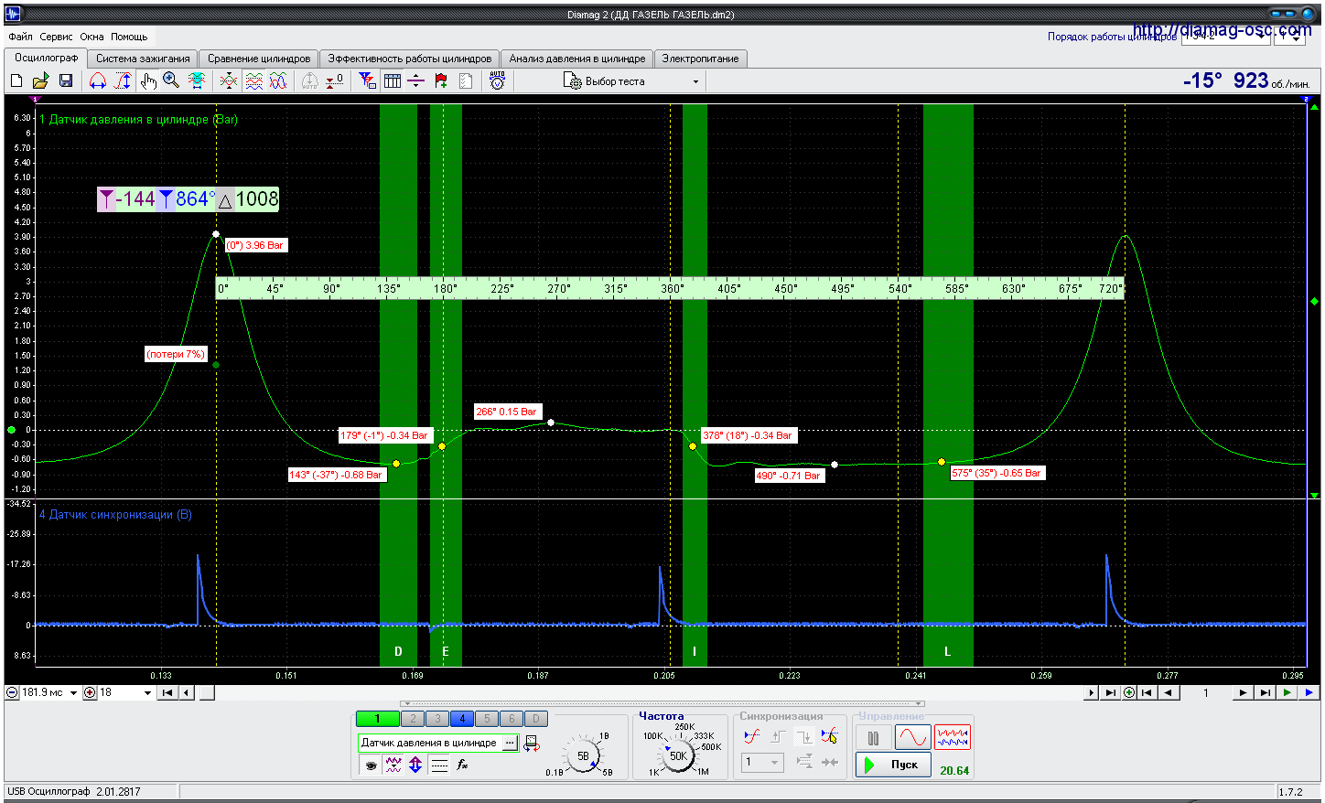Click the zero level reset icon
The width and height of the screenshot is (1325, 803).
click(334, 81)
